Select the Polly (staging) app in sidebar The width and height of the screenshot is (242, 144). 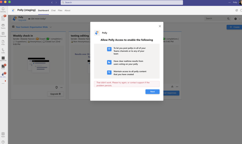(3, 75)
